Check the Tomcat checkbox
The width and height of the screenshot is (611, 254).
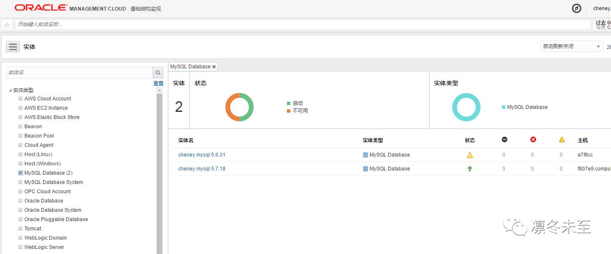20,229
